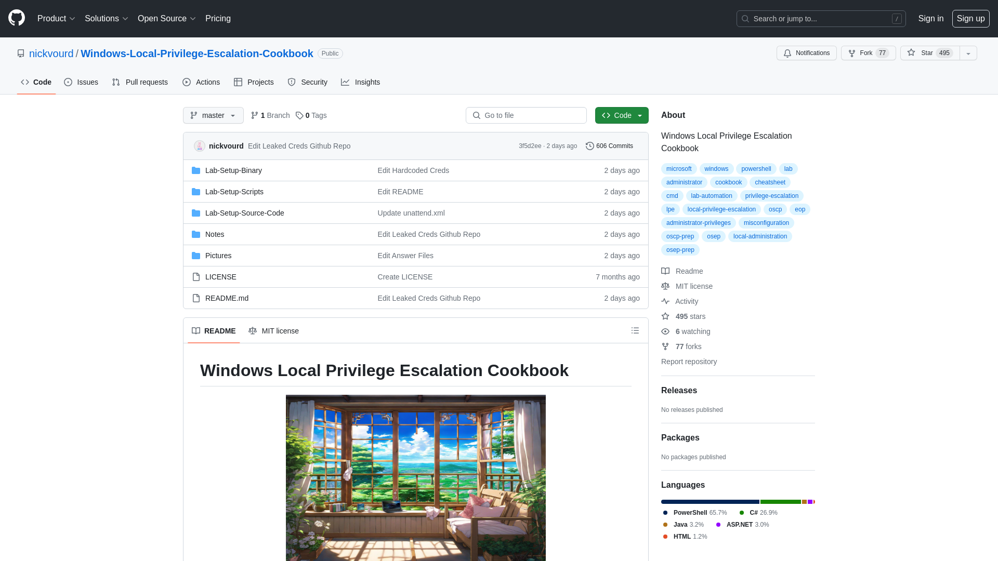The height and width of the screenshot is (561, 998).
Task: Expand the Open Source menu
Action: click(167, 19)
